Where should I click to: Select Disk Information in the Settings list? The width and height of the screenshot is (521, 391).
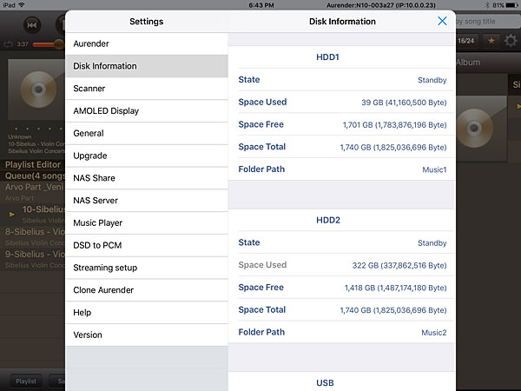coord(147,66)
